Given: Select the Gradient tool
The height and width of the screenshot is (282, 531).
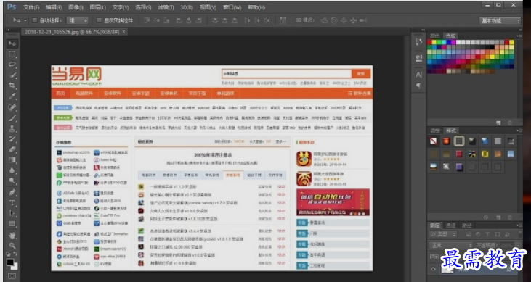Looking at the screenshot, I should tap(12, 159).
